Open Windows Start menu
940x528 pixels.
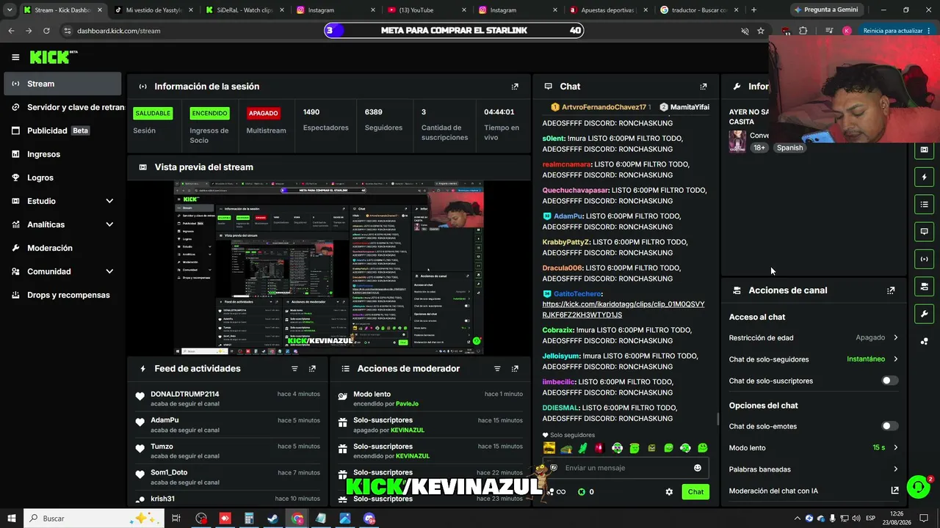tap(12, 518)
